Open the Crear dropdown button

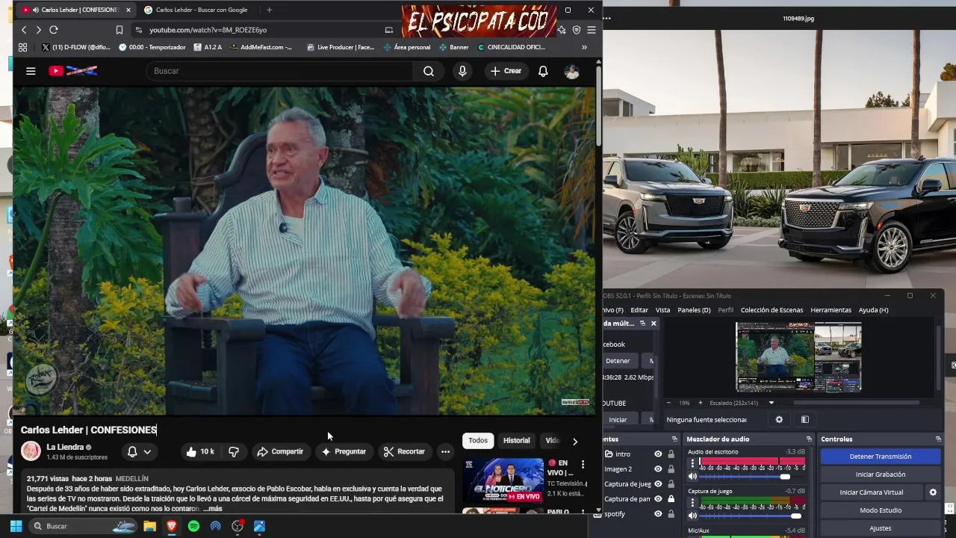coord(506,71)
